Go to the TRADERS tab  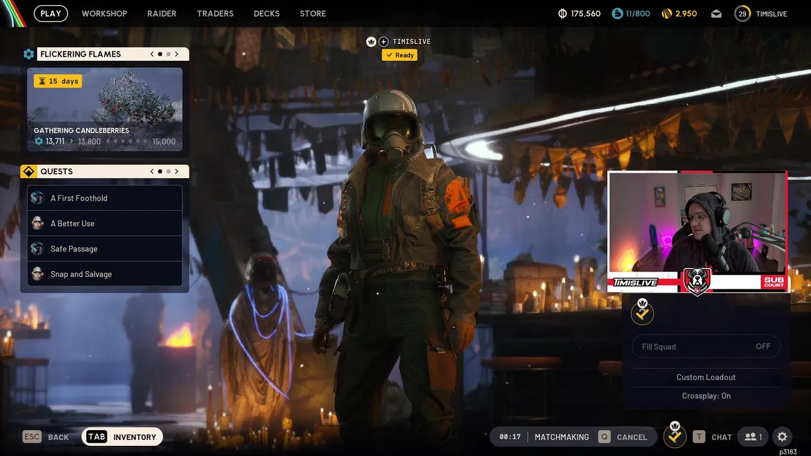[215, 13]
